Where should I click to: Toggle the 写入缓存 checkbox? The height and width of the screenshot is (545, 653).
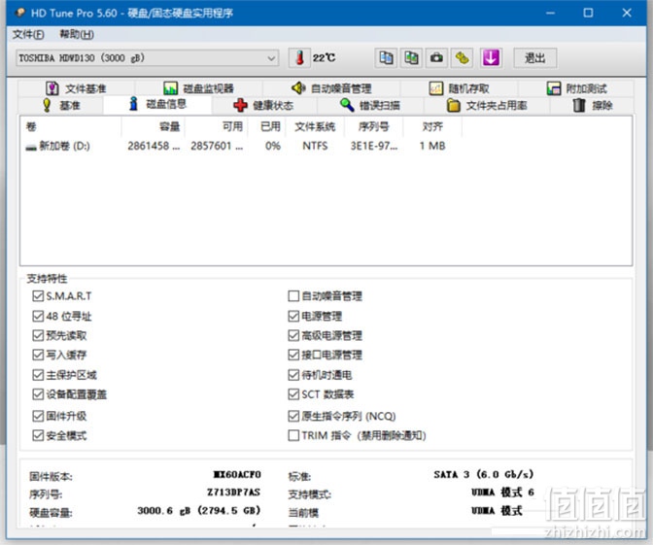tap(38, 355)
